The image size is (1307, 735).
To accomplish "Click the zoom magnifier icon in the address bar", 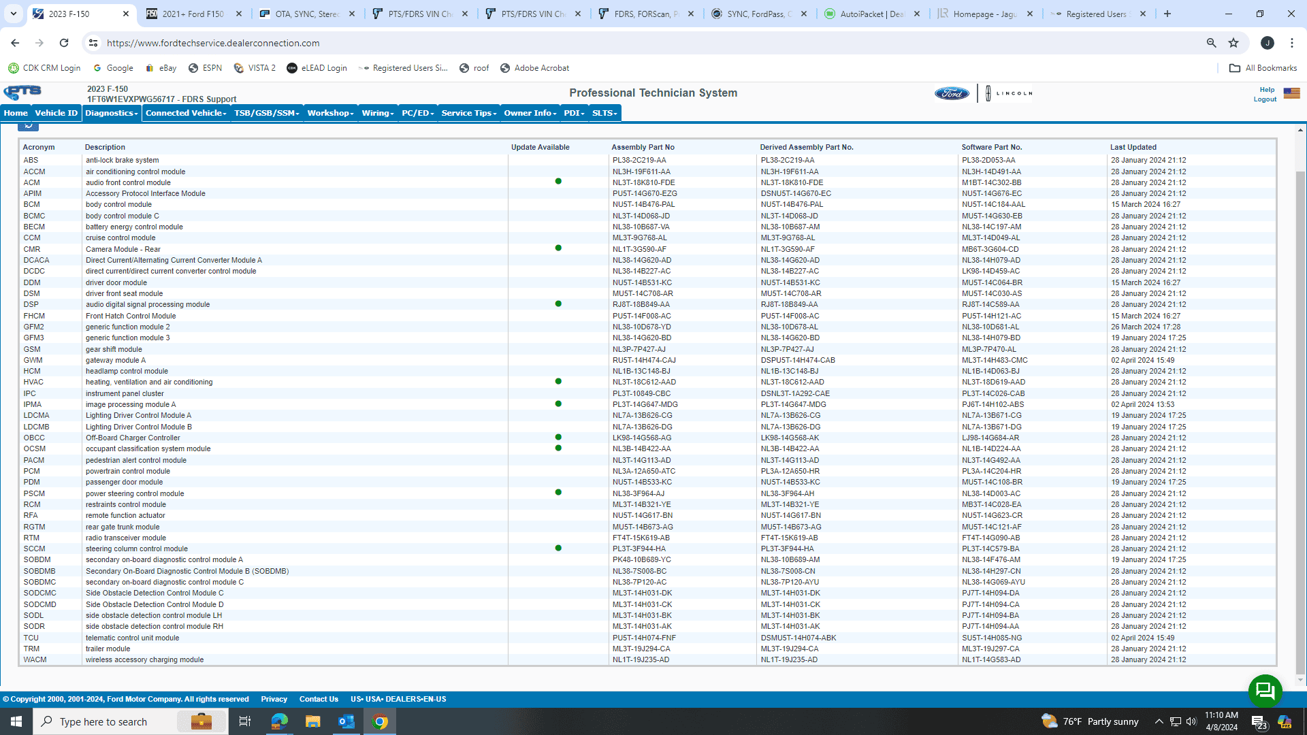I will click(1211, 43).
